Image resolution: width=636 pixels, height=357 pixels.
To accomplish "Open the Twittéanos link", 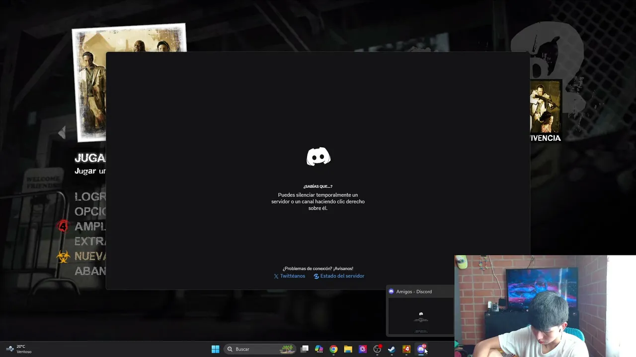I will pyautogui.click(x=289, y=276).
